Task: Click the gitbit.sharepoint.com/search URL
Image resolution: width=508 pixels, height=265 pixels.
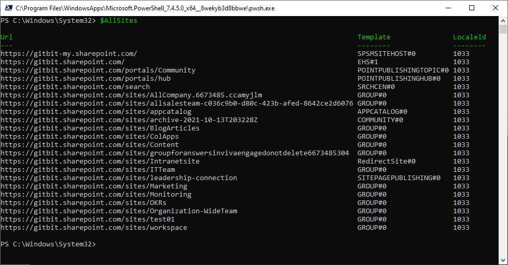Action: [x=75, y=86]
